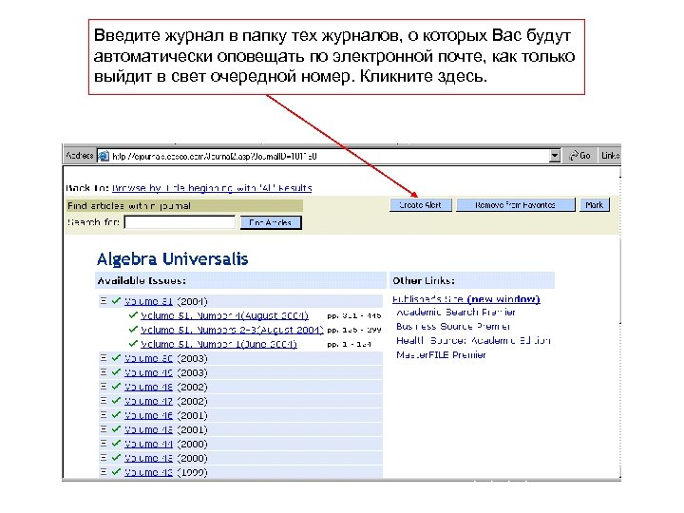Click the page range text for Number 4
This screenshot has width=684, height=513.
[x=354, y=315]
